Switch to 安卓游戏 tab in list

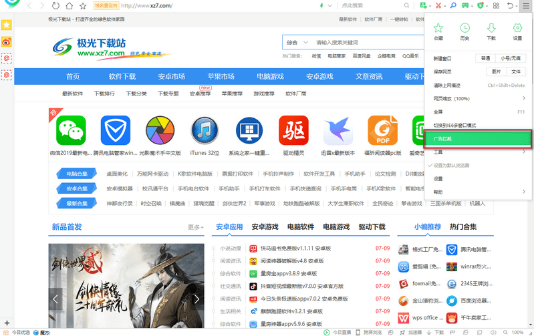pos(265,226)
